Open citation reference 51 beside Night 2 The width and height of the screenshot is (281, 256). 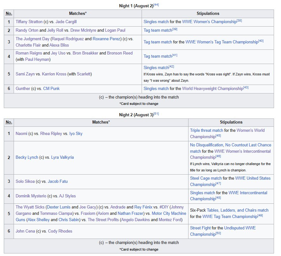pyautogui.click(x=156, y=114)
